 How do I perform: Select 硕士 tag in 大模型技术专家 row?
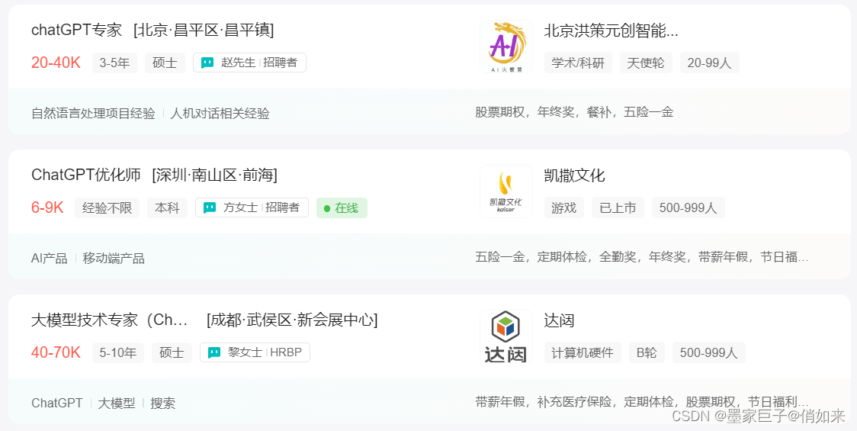pyautogui.click(x=172, y=352)
